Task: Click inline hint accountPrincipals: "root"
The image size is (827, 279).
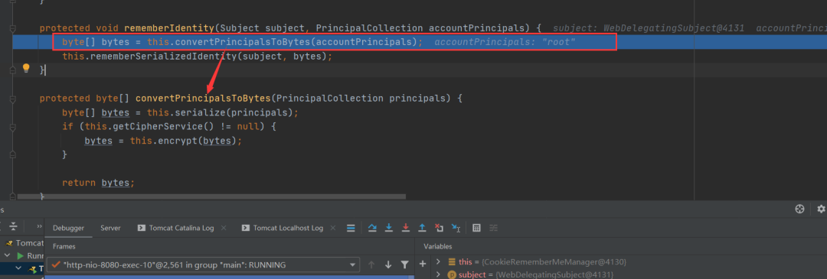Action: coord(505,42)
